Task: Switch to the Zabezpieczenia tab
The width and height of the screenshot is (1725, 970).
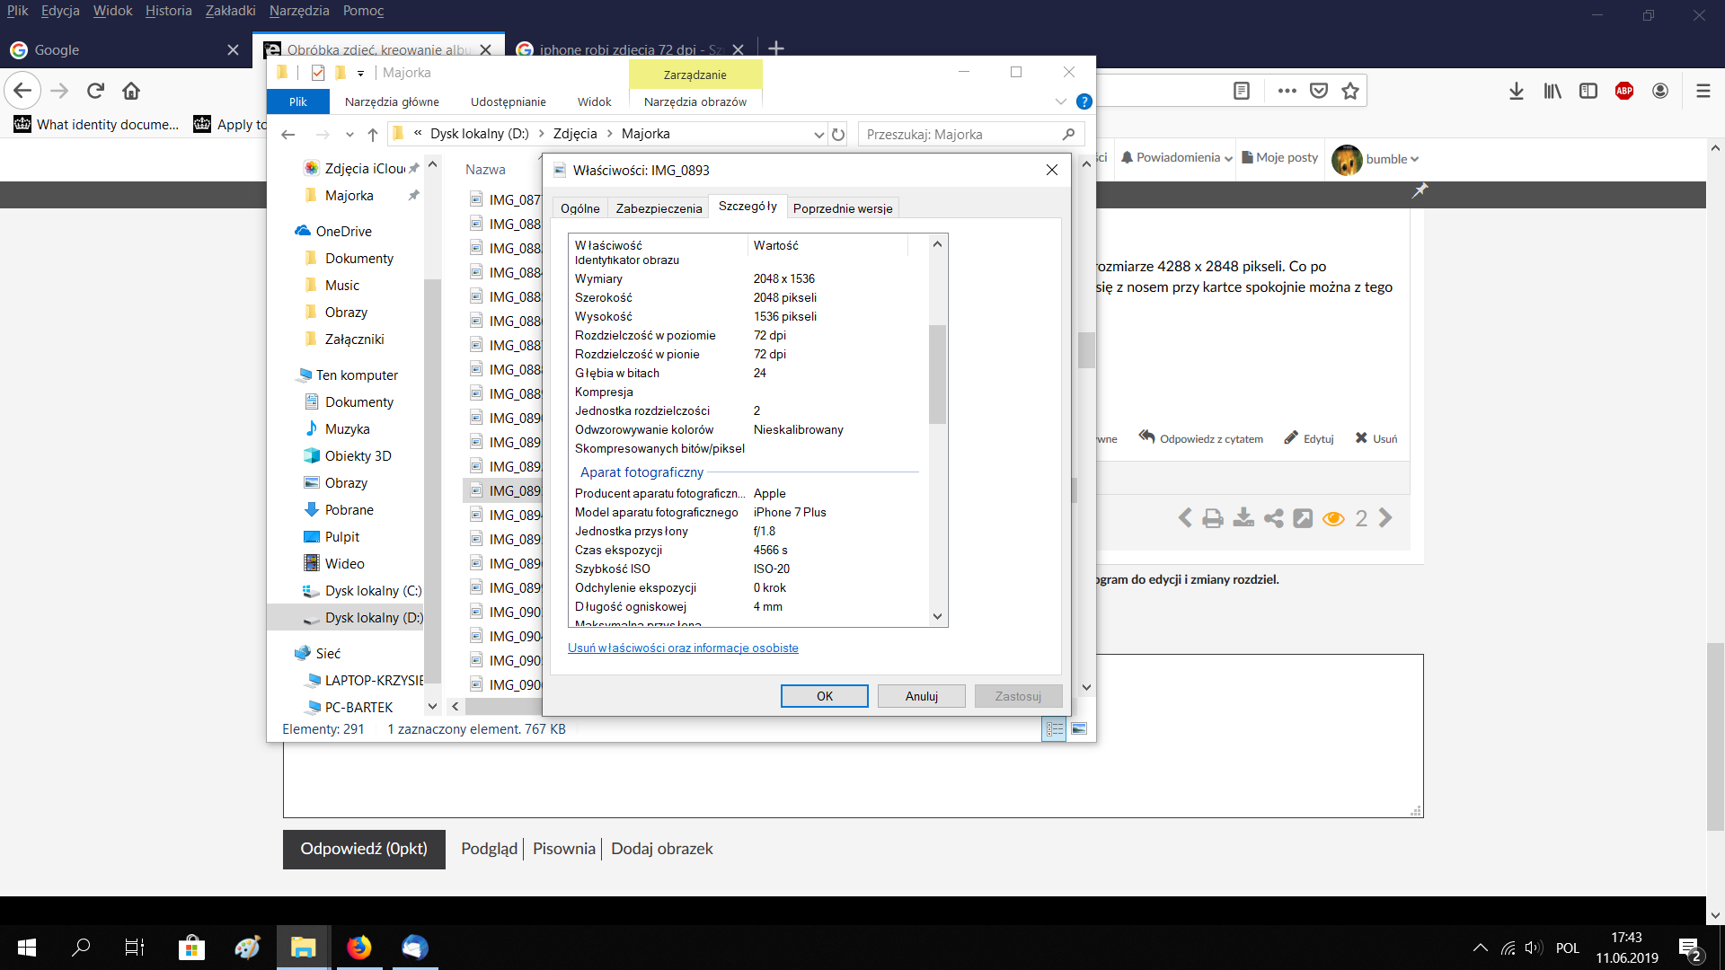Action: [x=659, y=208]
